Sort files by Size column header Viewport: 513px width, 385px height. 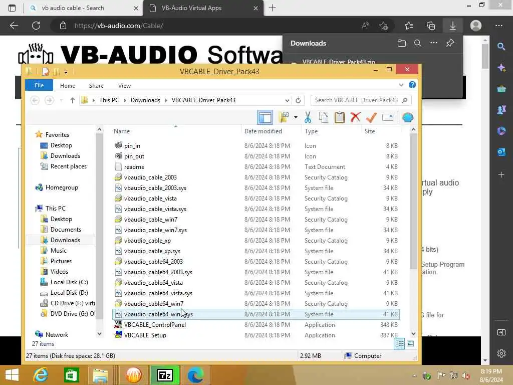tap(370, 131)
